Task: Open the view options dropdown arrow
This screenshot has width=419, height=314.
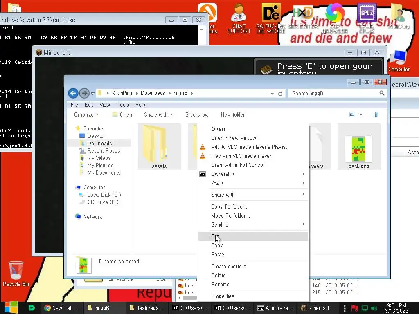Action: coord(361,114)
